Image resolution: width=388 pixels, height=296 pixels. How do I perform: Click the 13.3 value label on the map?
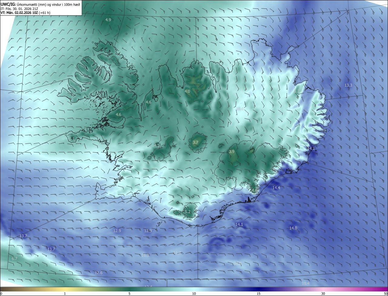[x=348, y=85]
